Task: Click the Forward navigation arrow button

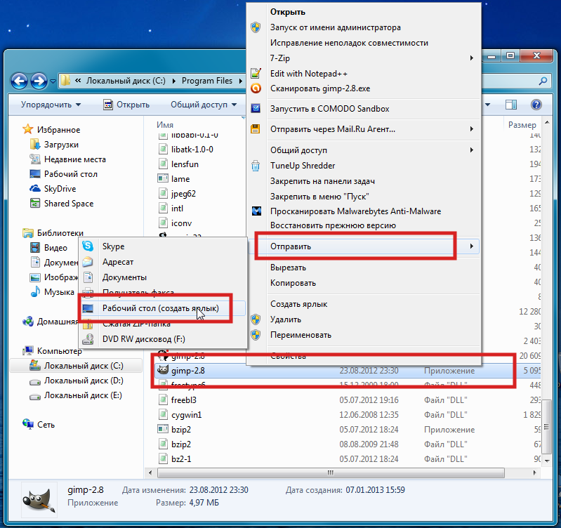Action: (39, 81)
